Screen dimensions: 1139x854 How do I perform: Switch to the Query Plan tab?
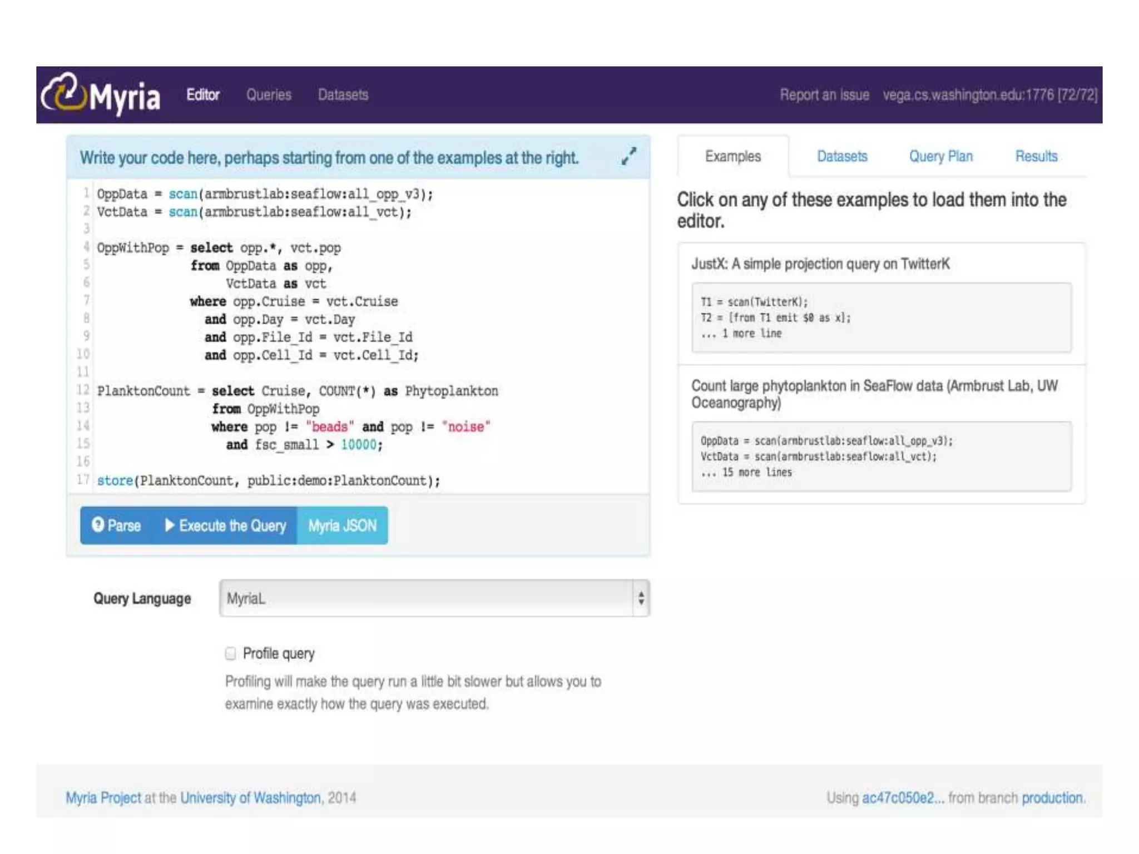(940, 156)
